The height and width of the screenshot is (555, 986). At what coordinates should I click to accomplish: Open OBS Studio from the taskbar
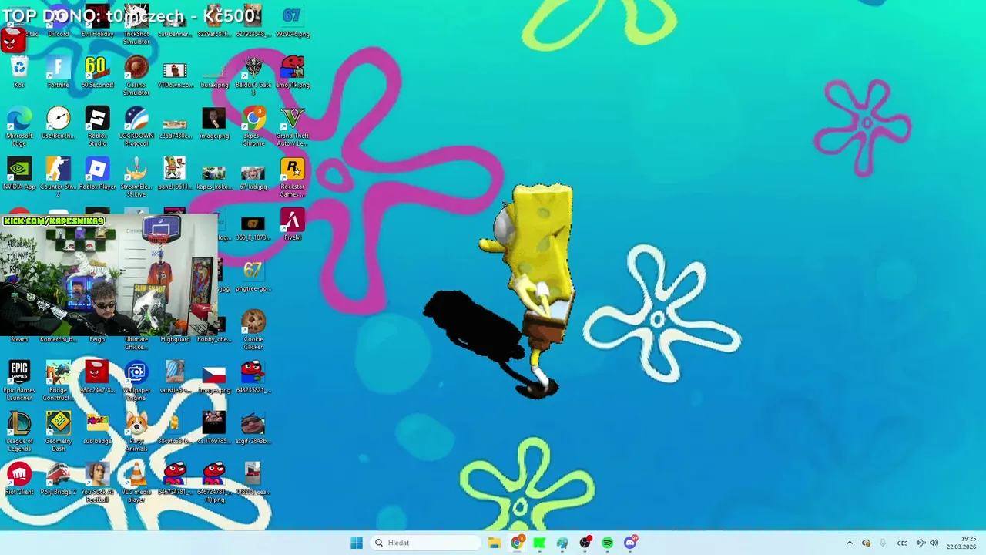tap(585, 543)
